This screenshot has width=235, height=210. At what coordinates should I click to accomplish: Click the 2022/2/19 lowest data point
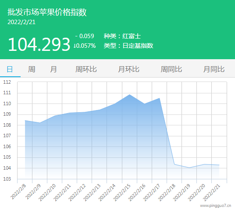coord(189,168)
